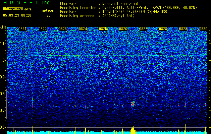Click the HROFFT program title
The width and height of the screenshot is (211, 134).
[x=20, y=3]
